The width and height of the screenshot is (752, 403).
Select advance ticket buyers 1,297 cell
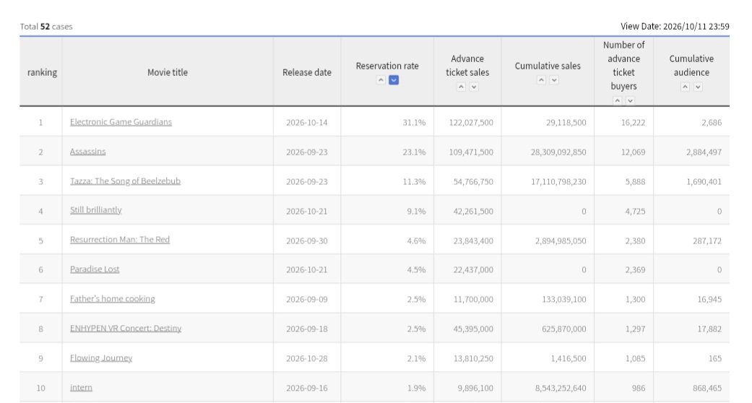[623, 329]
